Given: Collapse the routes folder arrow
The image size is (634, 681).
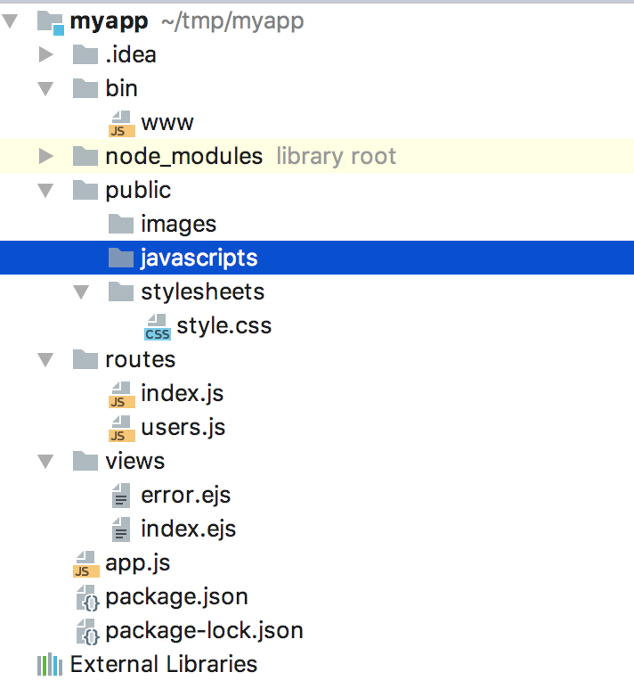Looking at the screenshot, I should pos(46,360).
